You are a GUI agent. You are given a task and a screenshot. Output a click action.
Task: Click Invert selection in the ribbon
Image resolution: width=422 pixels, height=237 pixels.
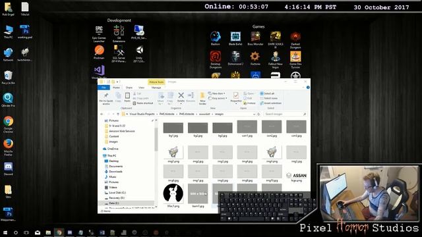point(271,103)
